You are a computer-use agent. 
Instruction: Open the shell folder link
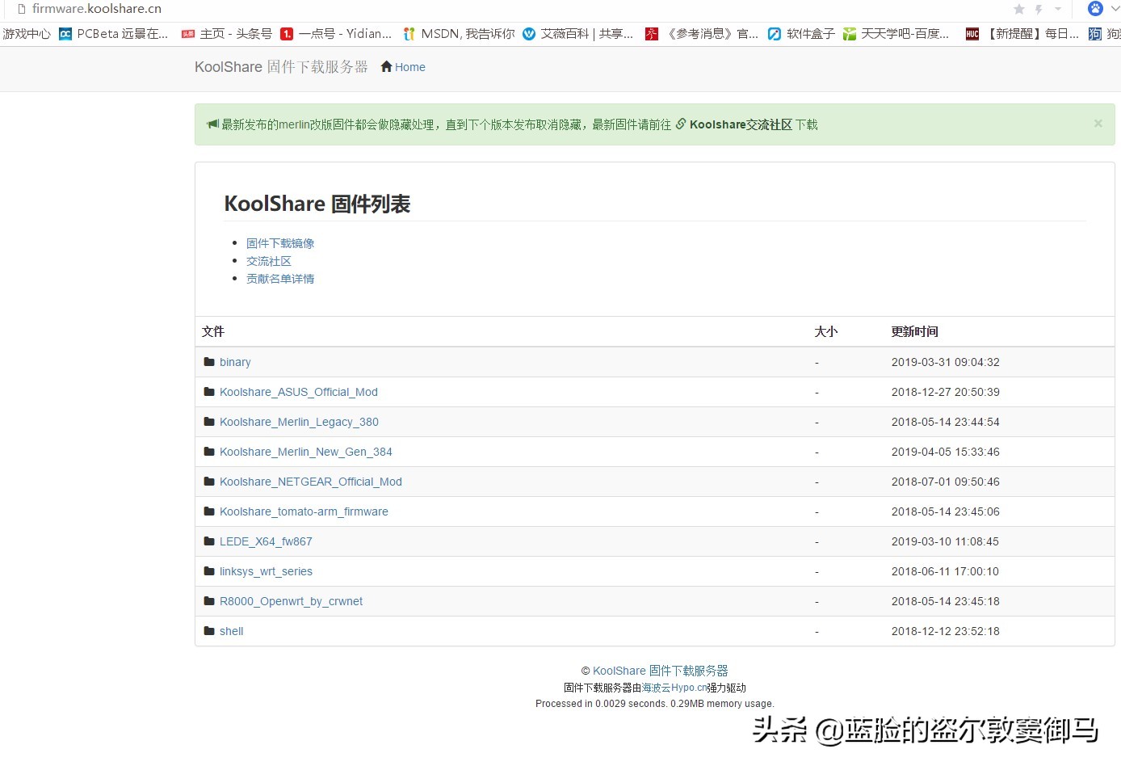click(x=231, y=631)
